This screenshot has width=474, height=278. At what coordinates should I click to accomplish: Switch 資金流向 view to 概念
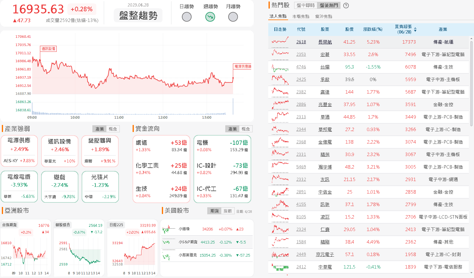click(x=246, y=129)
